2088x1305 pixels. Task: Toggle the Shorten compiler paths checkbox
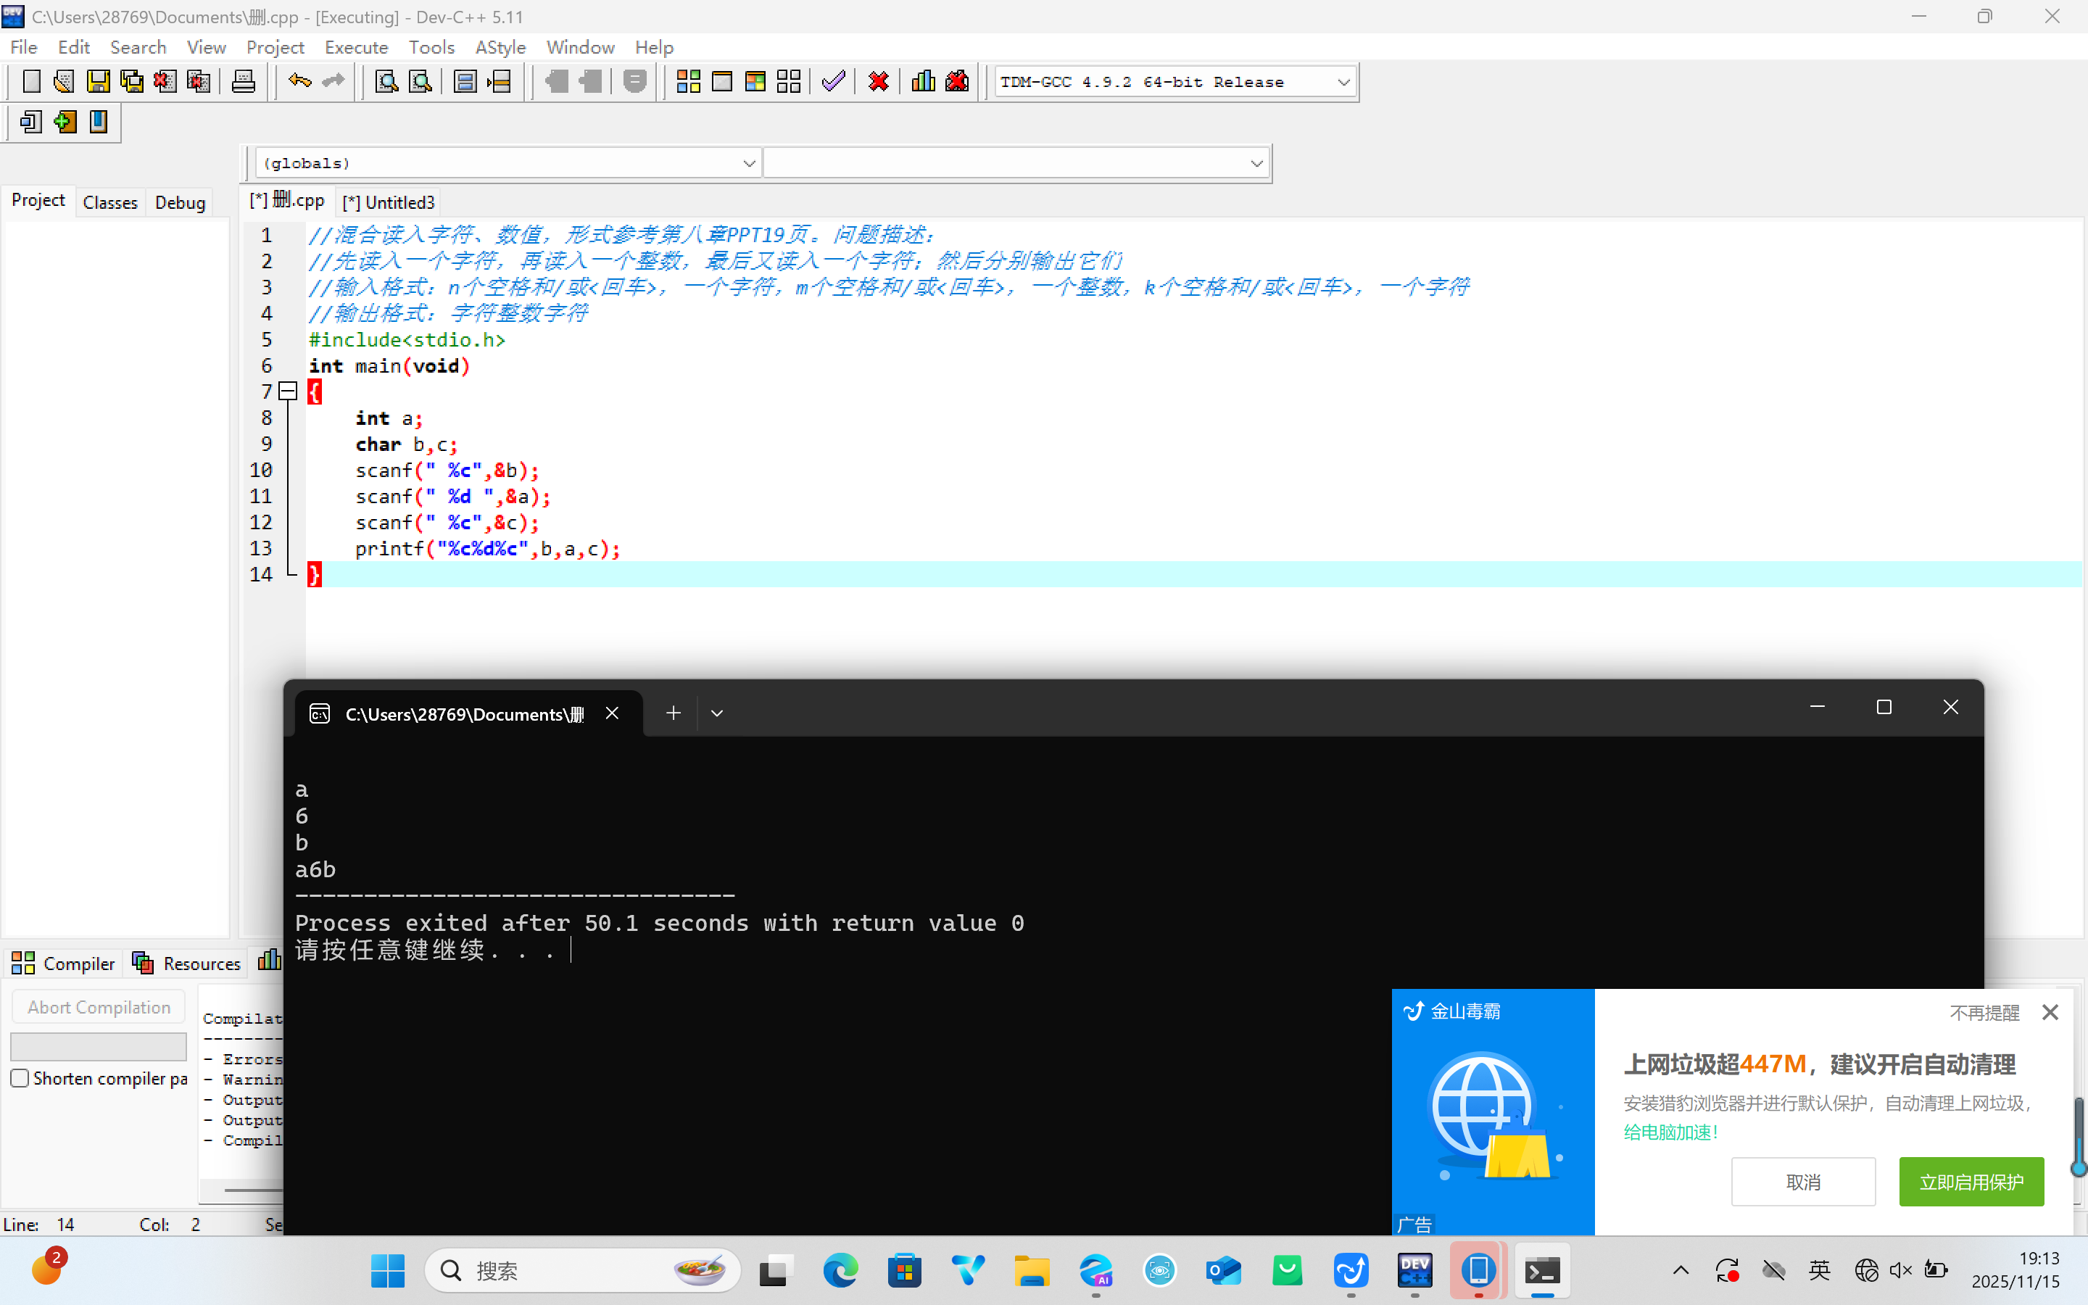click(x=20, y=1078)
